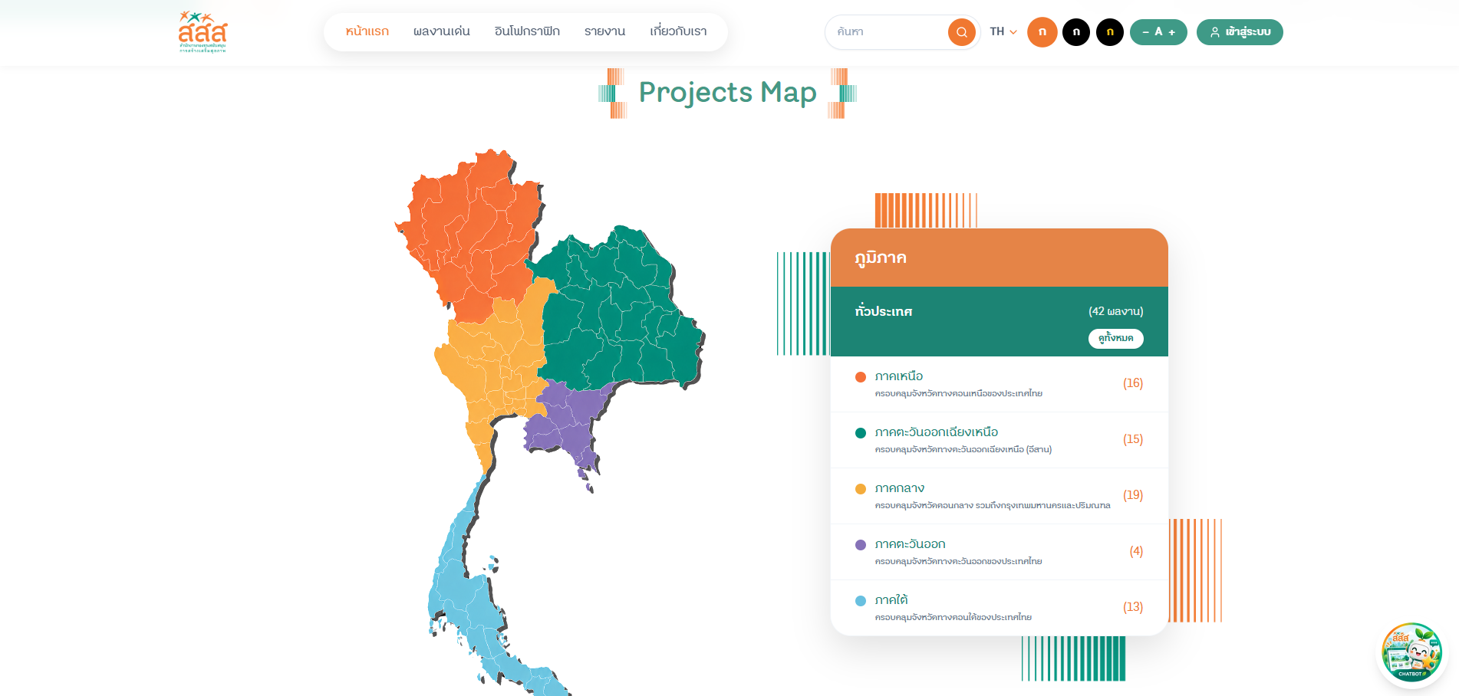Open the เกี่ยวกับเรา menu item
Viewport: 1459px width, 696px height.
678,31
